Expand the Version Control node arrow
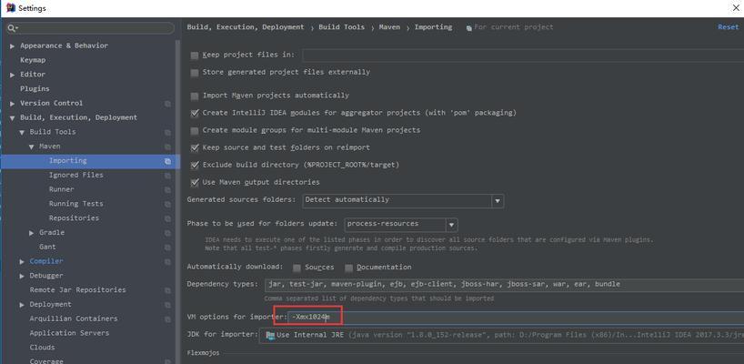This screenshot has height=364, width=744. pos(13,104)
